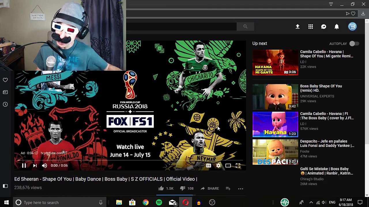Click the Foote channel name

[305, 152]
